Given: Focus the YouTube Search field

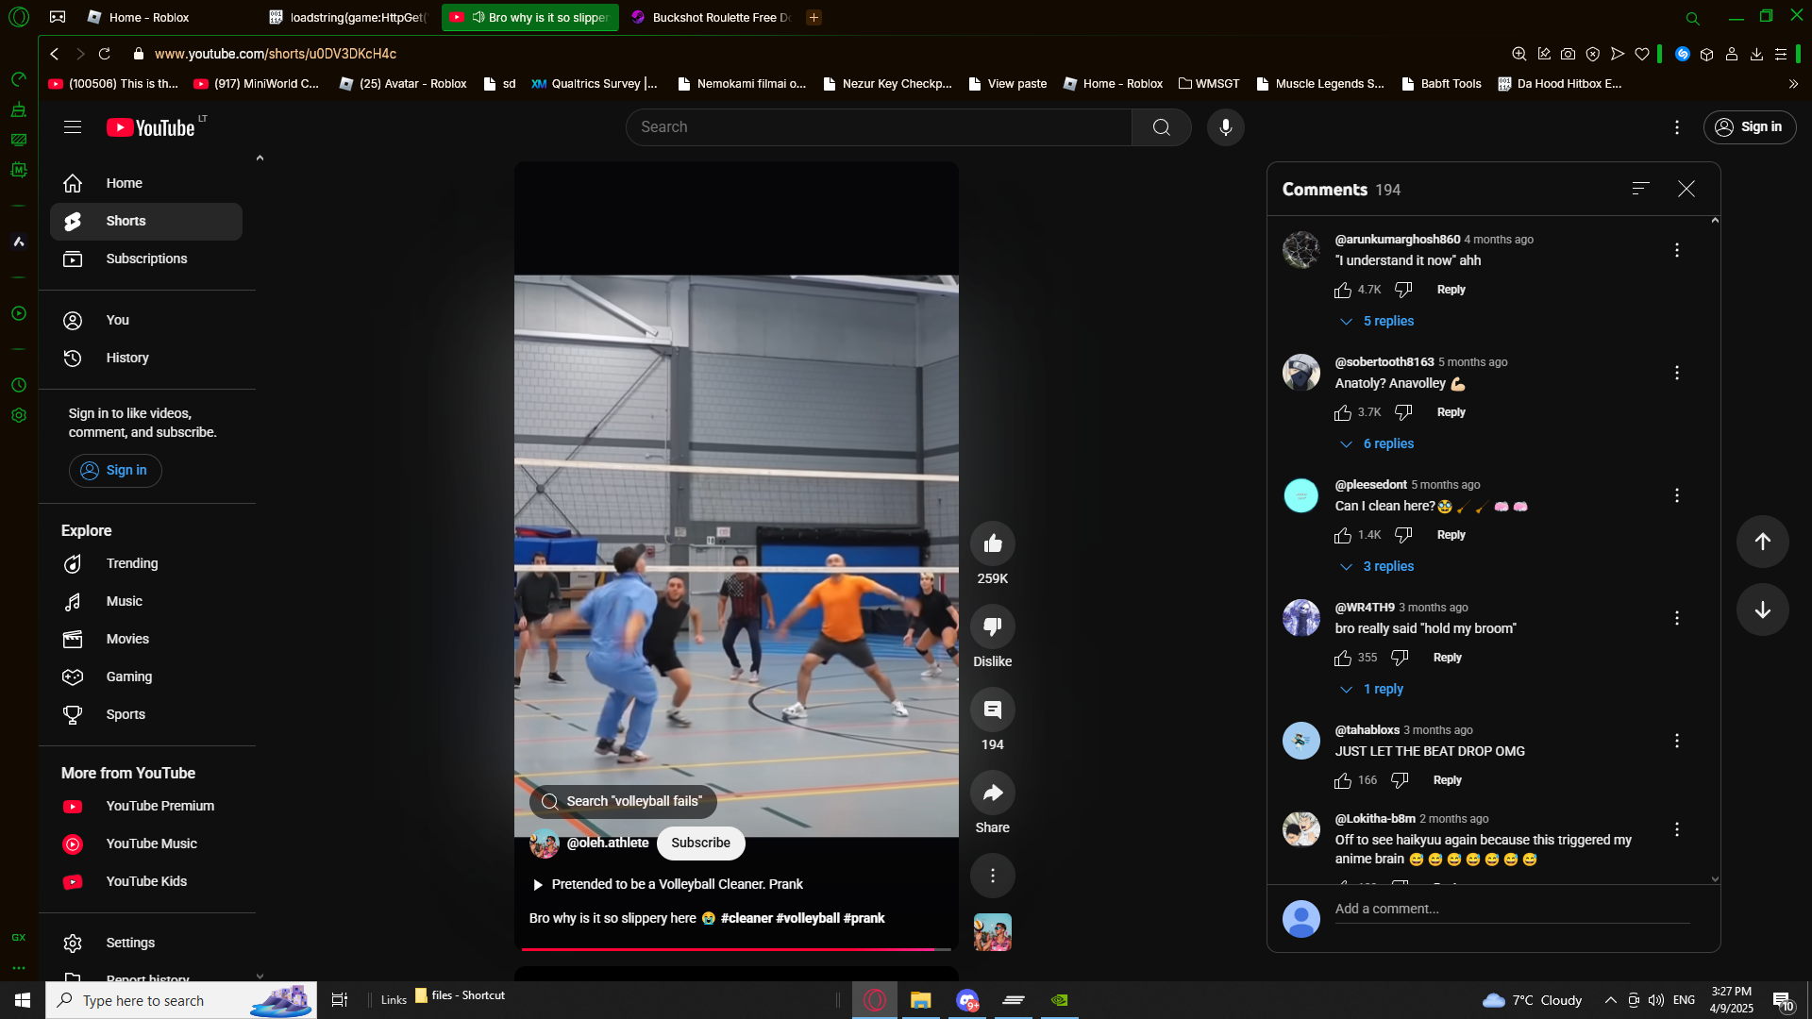Looking at the screenshot, I should tap(878, 127).
